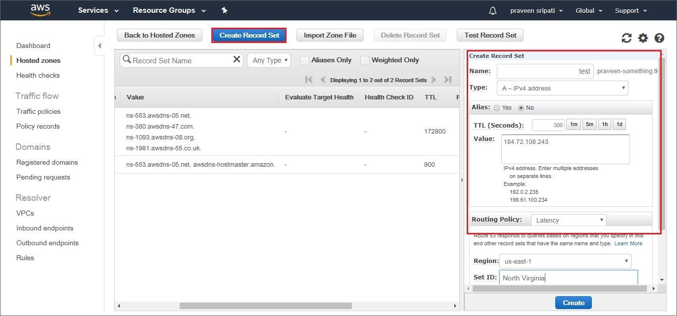Go to next page of record sets
677x316 pixels.
(434, 80)
